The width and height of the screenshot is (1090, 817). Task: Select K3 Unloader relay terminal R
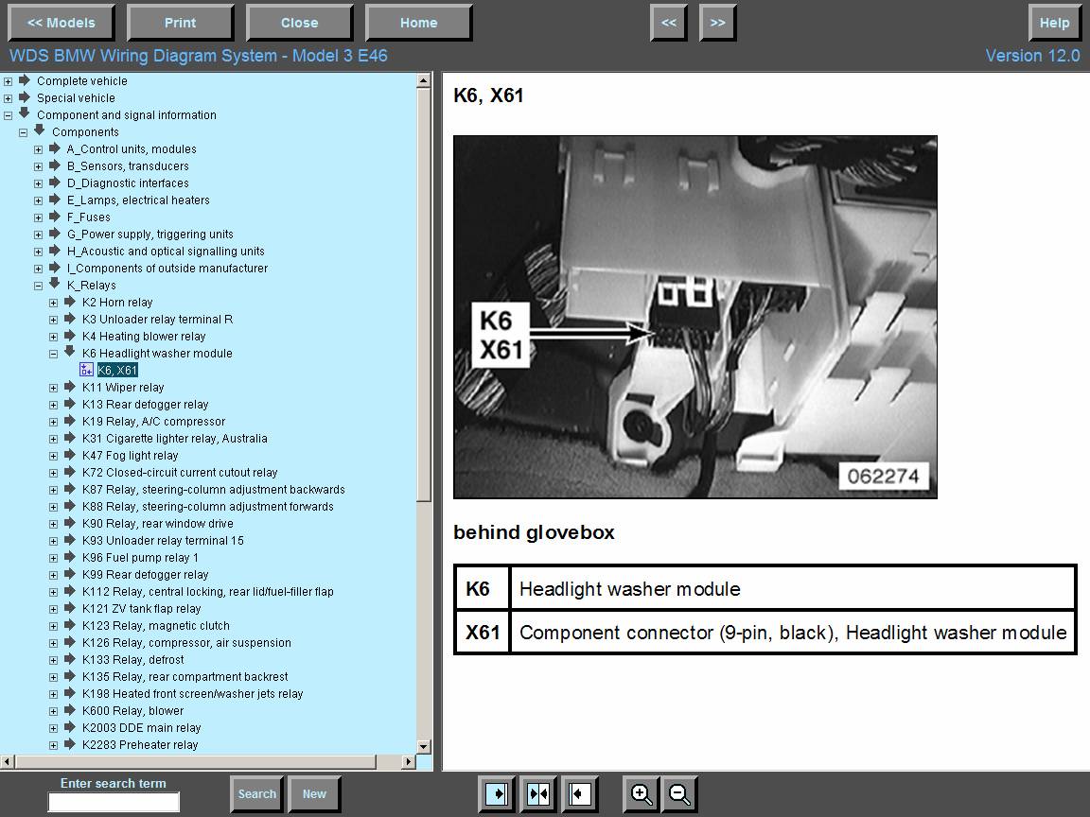pyautogui.click(x=158, y=319)
